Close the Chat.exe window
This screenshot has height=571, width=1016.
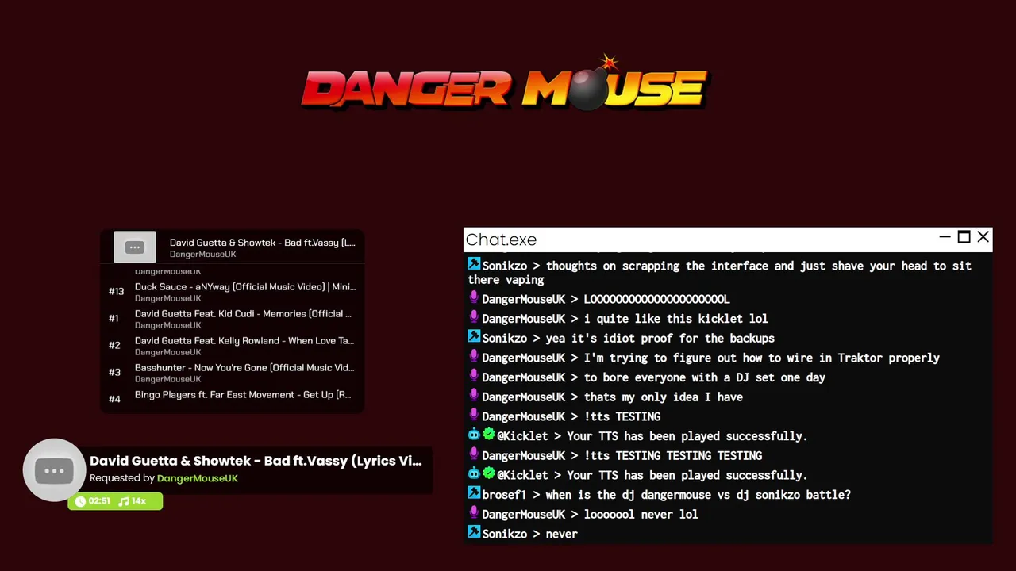point(983,236)
